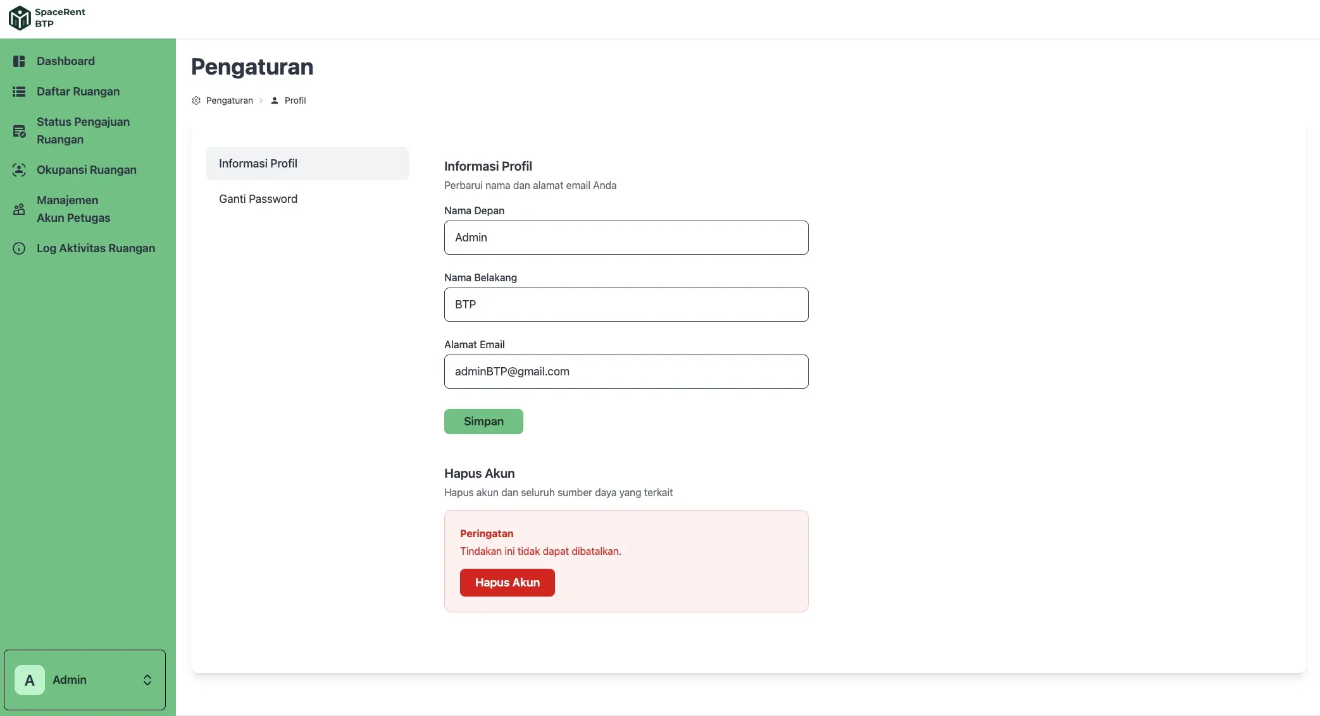1320x716 pixels.
Task: Click the Informasi Profil section heading
Action: pyautogui.click(x=488, y=166)
